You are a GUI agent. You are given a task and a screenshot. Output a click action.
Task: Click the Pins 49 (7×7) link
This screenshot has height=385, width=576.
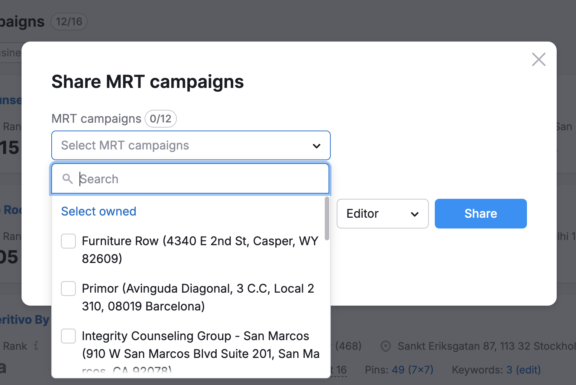pyautogui.click(x=413, y=369)
